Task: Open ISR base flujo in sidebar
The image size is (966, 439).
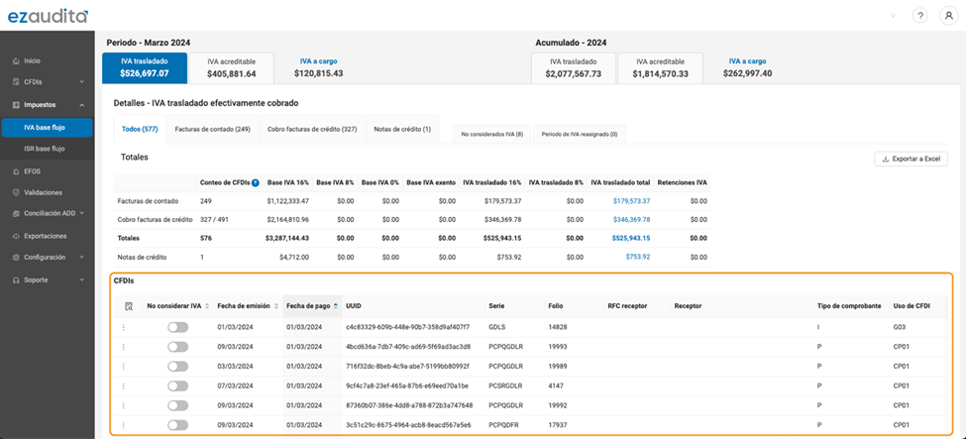Action: tap(45, 149)
